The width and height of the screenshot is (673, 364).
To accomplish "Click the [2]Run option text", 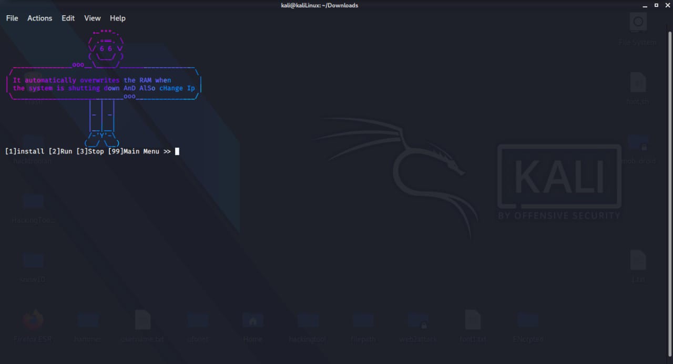I will tap(60, 151).
